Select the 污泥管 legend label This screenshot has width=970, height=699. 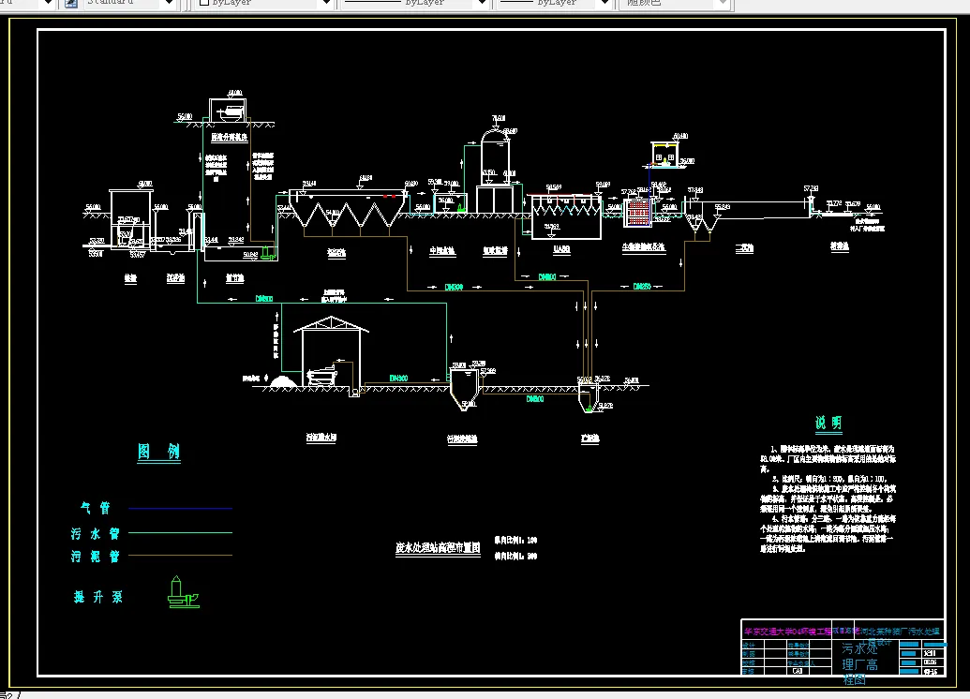tap(96, 556)
